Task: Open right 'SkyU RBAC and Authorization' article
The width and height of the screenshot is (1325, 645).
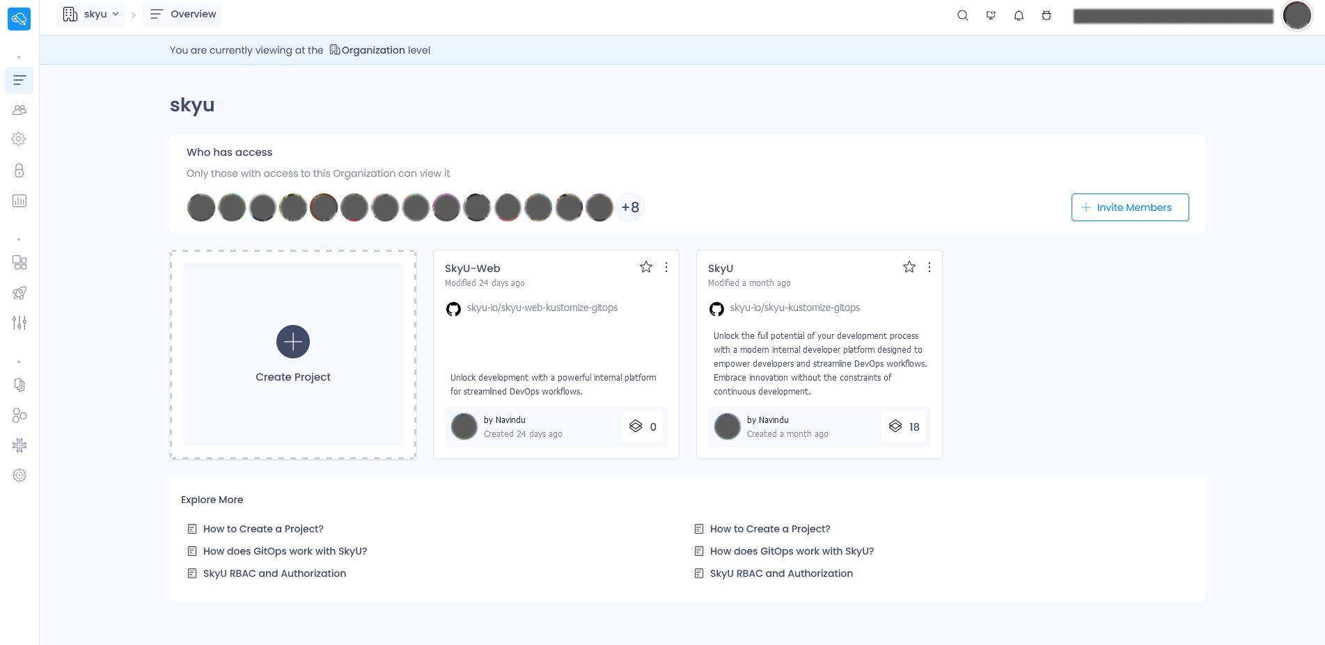Action: click(x=781, y=573)
